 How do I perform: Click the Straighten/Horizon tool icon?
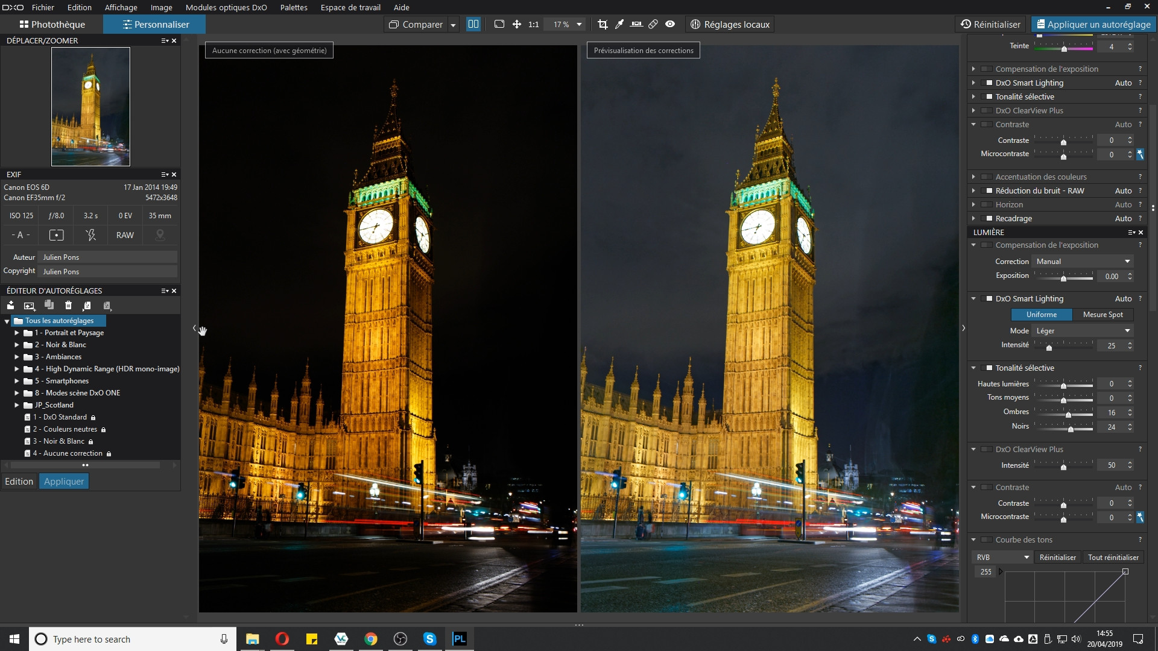pos(636,24)
